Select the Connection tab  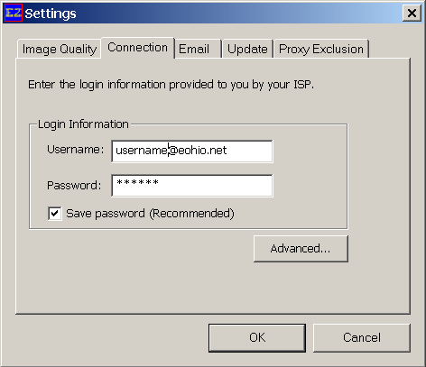pos(138,48)
